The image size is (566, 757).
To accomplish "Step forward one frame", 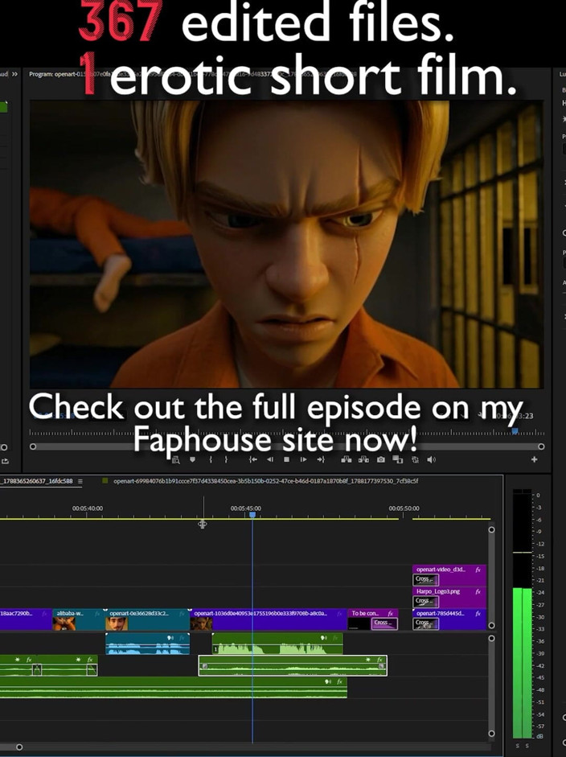I will point(304,459).
